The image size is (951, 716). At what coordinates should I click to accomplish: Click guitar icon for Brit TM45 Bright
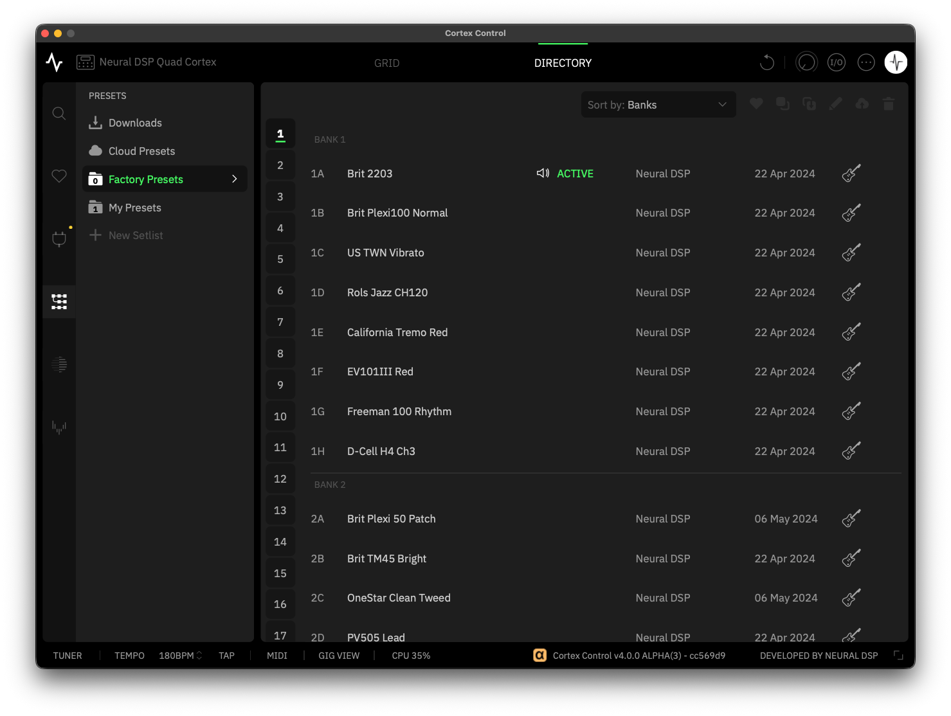[x=851, y=559]
